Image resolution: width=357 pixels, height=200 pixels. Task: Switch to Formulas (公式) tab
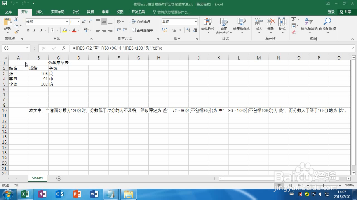(x=76, y=12)
